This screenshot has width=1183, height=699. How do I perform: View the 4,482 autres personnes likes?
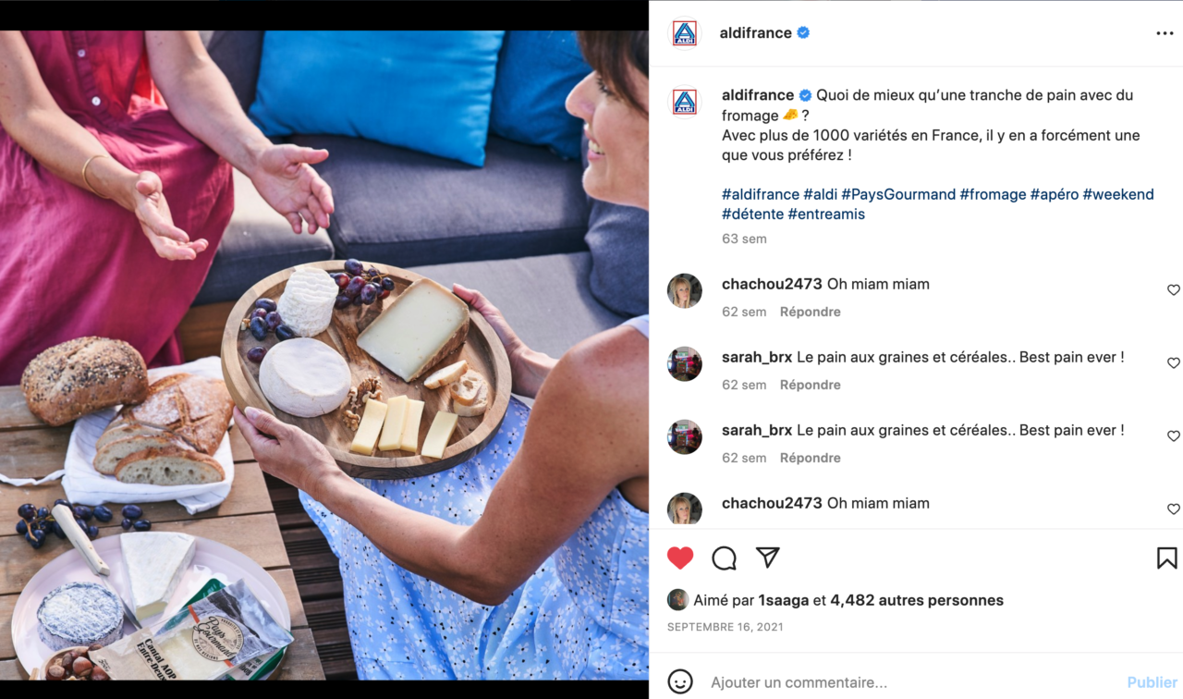pyautogui.click(x=917, y=600)
